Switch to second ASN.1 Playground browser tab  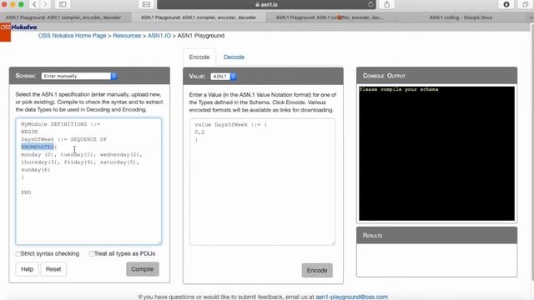[x=199, y=17]
